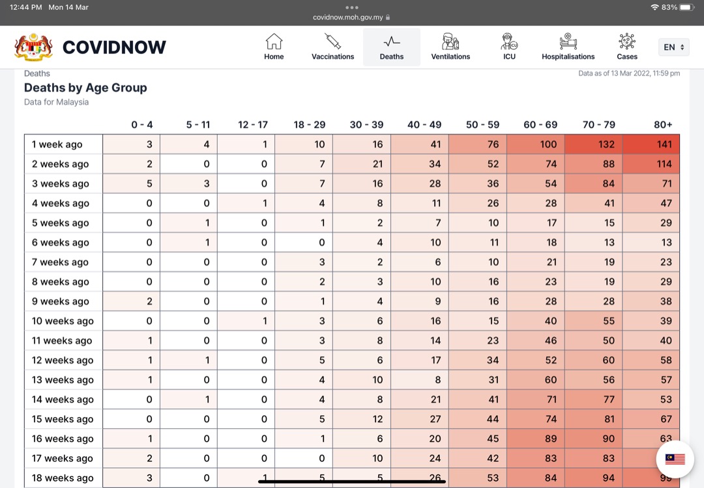The height and width of the screenshot is (488, 704).
Task: Select the '7 weeks ago' row label
Action: pos(60,262)
